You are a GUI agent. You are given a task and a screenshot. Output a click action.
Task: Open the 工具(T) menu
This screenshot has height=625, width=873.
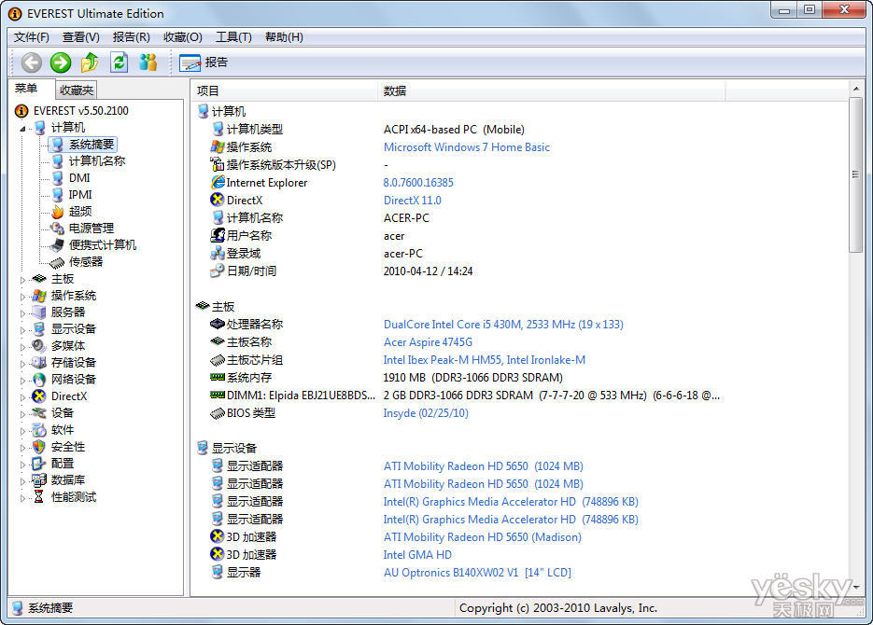click(x=233, y=37)
